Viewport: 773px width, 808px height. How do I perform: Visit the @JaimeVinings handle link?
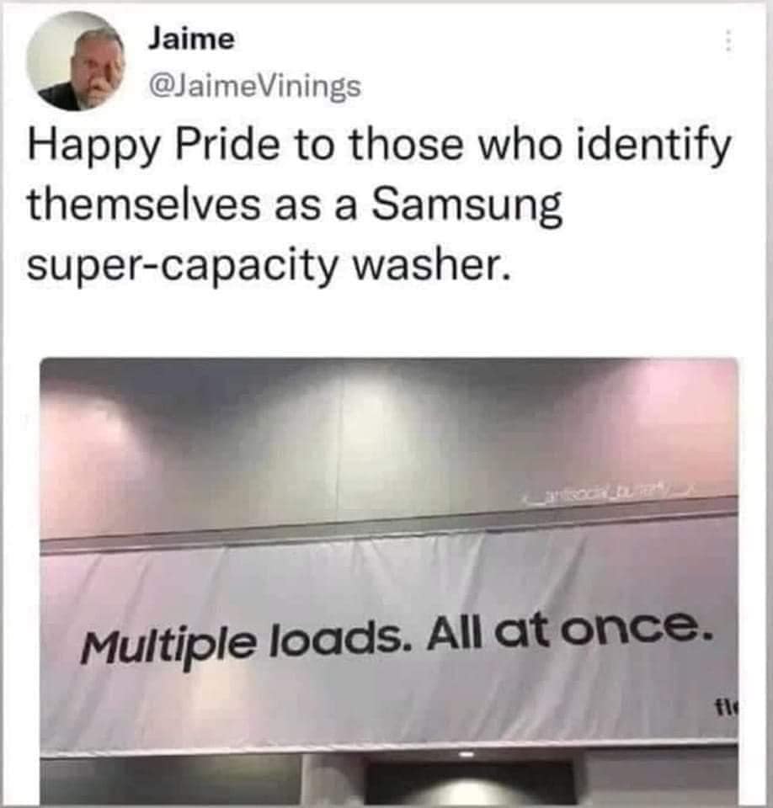click(255, 87)
